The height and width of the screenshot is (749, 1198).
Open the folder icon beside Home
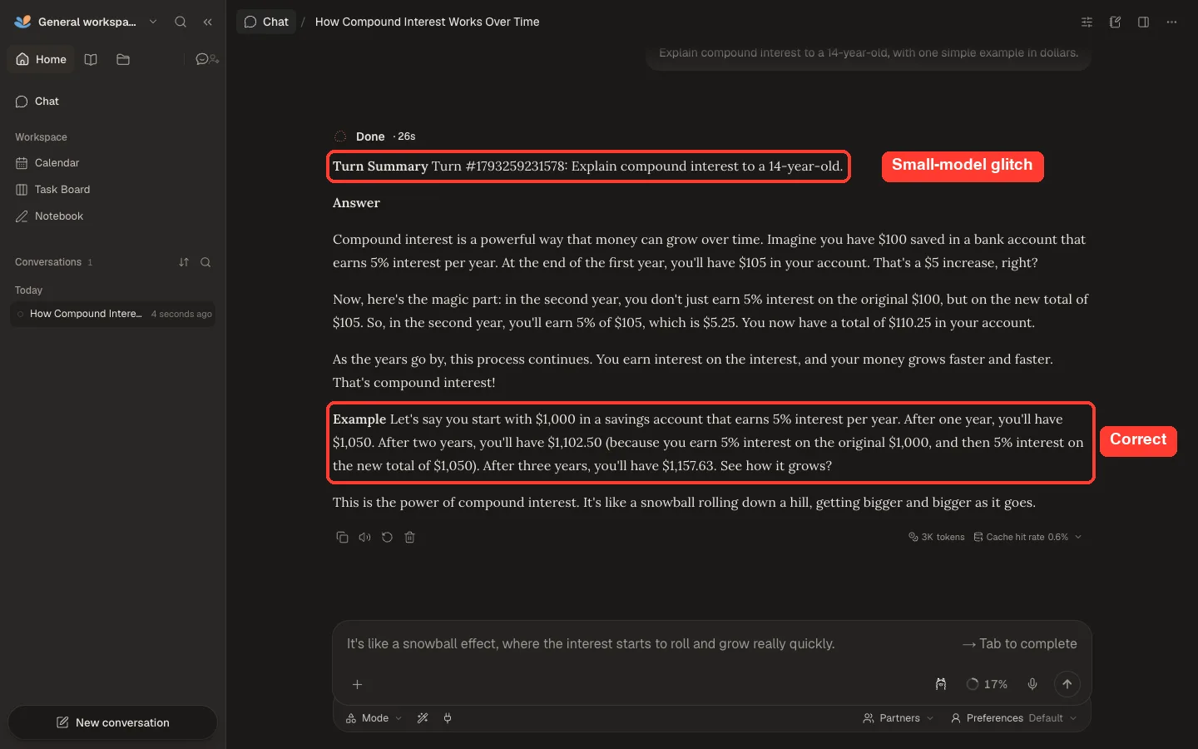pyautogui.click(x=123, y=59)
